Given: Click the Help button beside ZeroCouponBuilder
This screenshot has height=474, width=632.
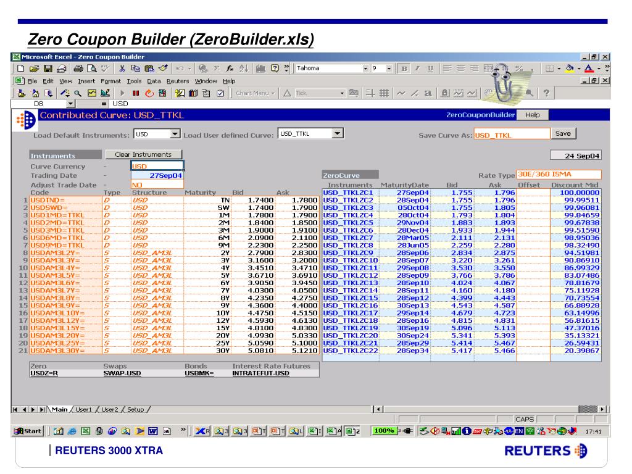Looking at the screenshot, I should (533, 115).
